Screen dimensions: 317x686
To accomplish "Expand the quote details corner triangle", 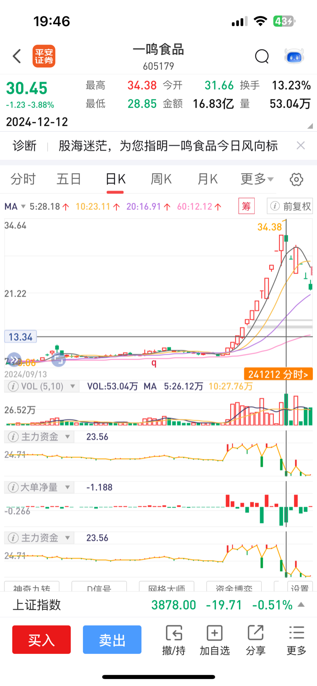I will tap(310, 126).
